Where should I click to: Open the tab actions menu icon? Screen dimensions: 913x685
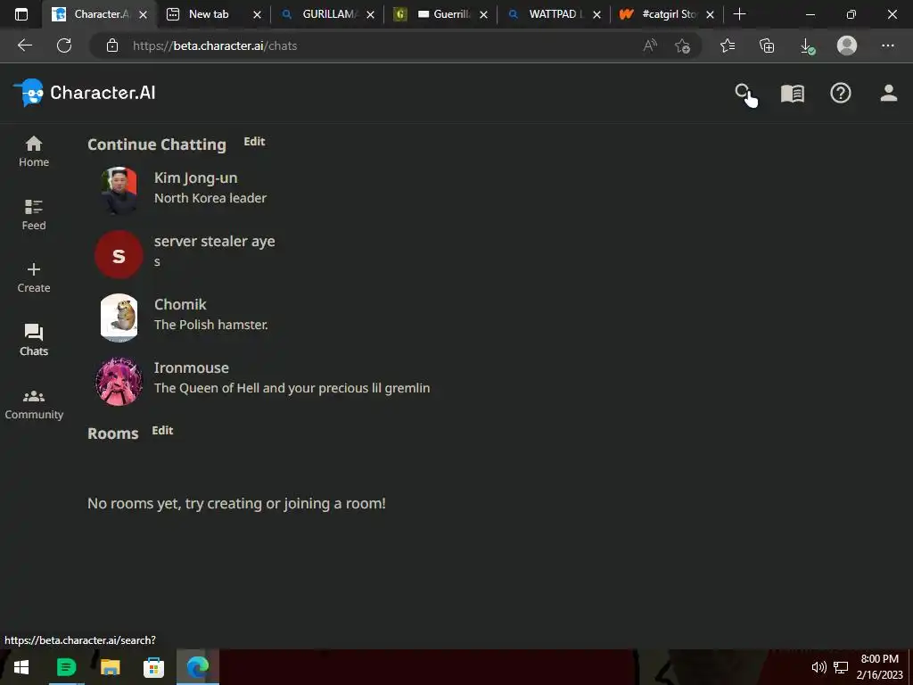pos(21,14)
